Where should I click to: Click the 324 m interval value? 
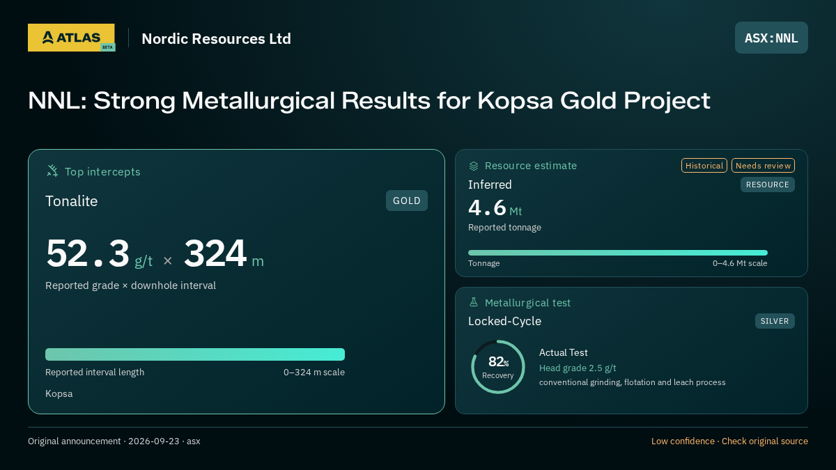coord(224,253)
